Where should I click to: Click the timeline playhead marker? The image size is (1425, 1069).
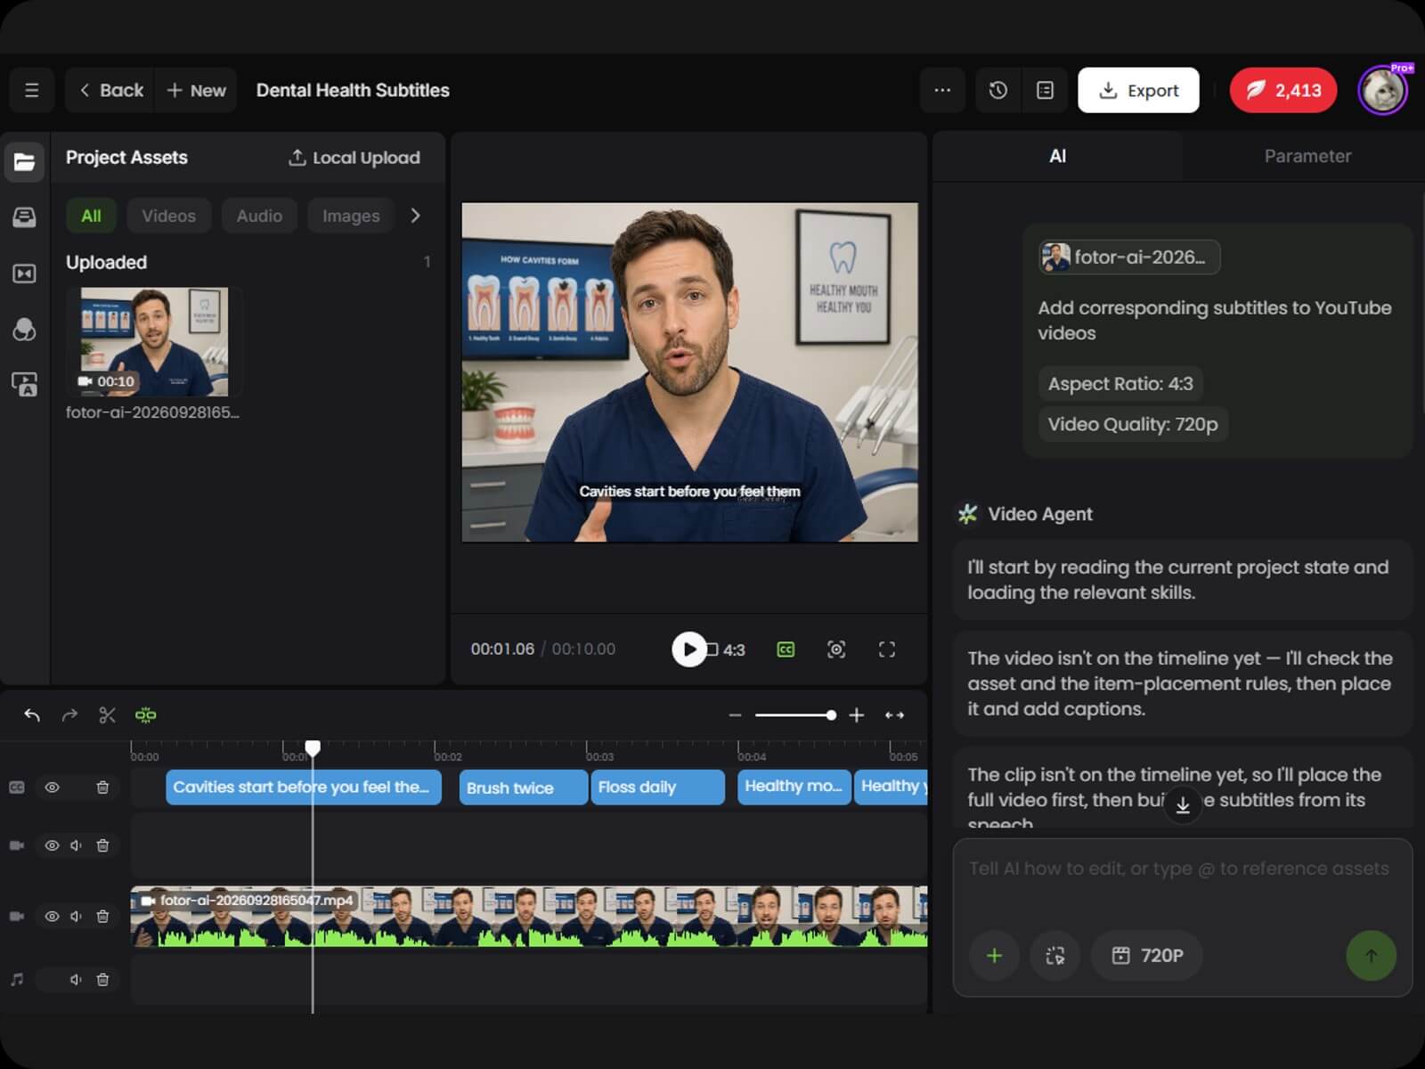[x=313, y=748]
